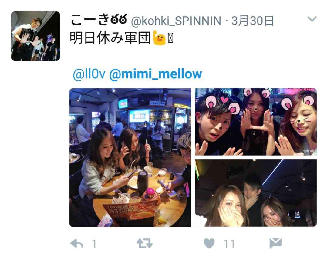Open direct message via envelope icon
Image resolution: width=327 pixels, height=259 pixels.
pyautogui.click(x=275, y=243)
